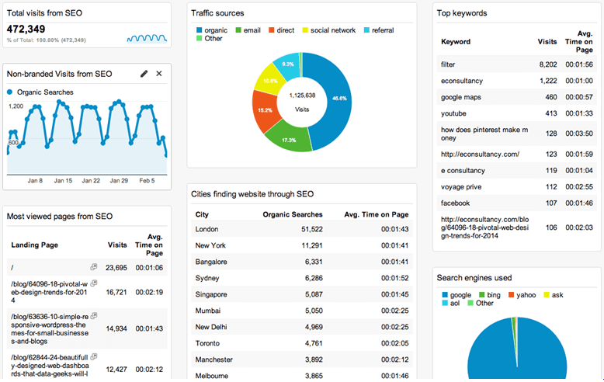The image size is (604, 382).
Task: Click the 9.3% light blue donut segment
Action: point(288,64)
